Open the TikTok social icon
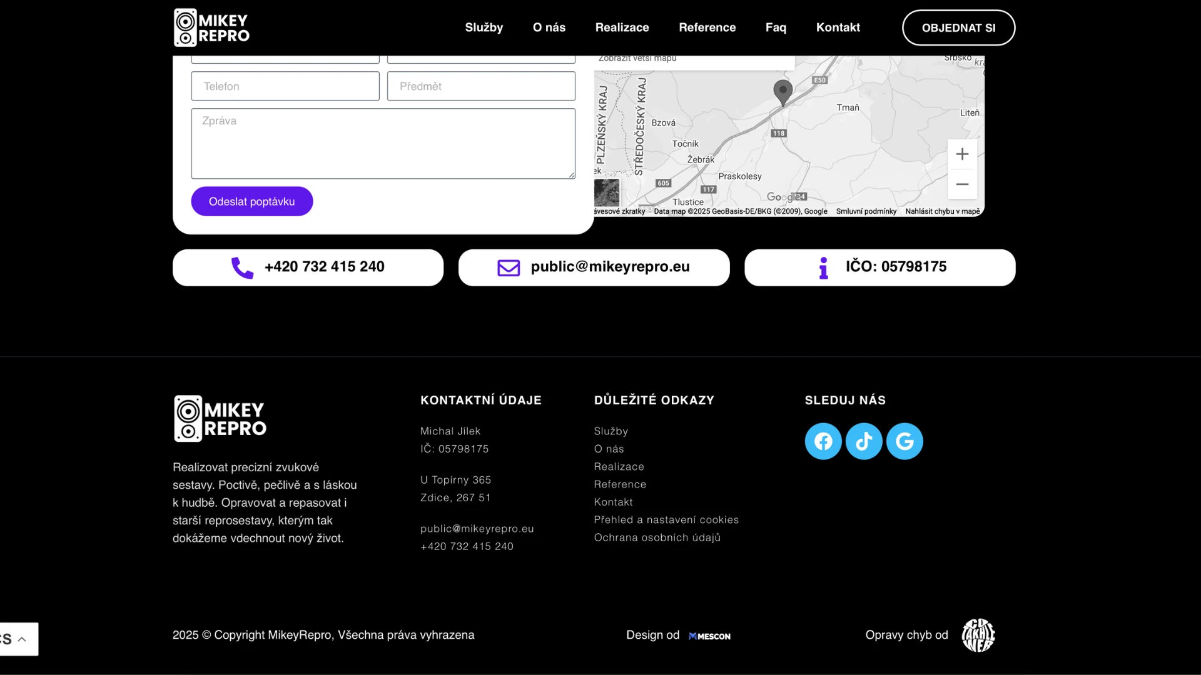 click(x=864, y=441)
